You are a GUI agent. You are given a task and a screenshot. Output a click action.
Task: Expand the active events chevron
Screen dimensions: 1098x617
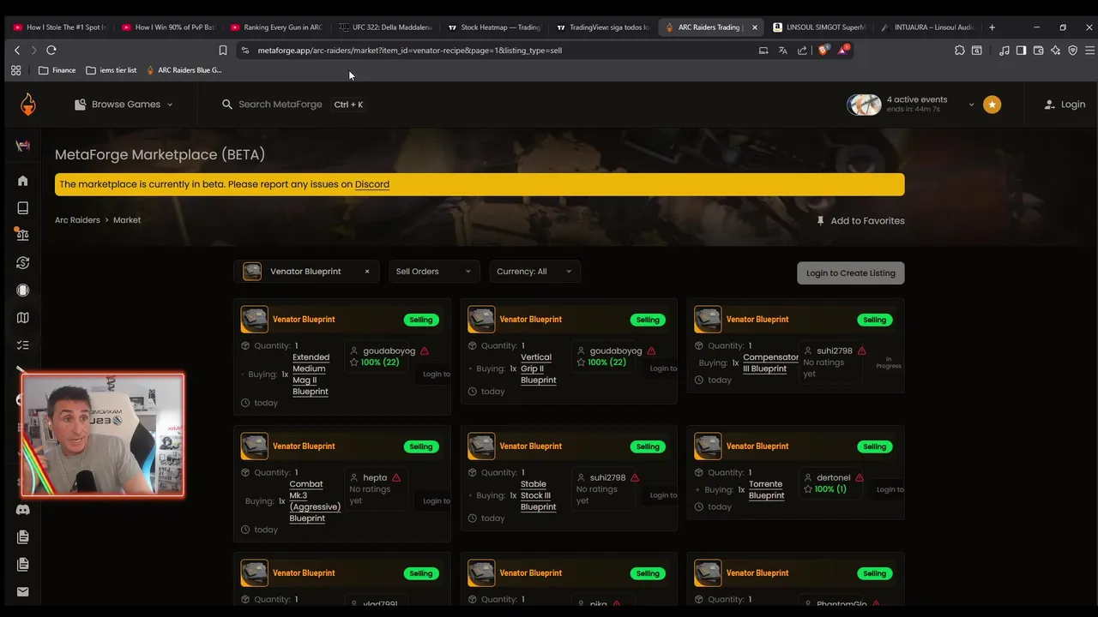971,105
